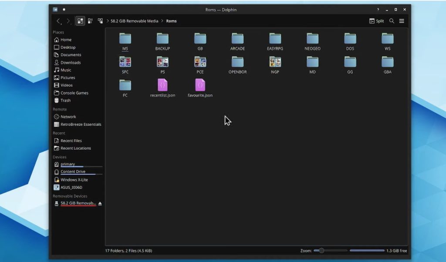Open Network under Remote section
This screenshot has width=446, height=262.
[x=68, y=117]
